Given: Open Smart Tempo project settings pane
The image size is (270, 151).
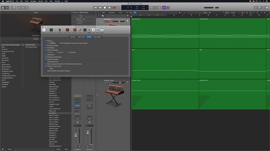Looking at the screenshot, I should tap(67, 31).
